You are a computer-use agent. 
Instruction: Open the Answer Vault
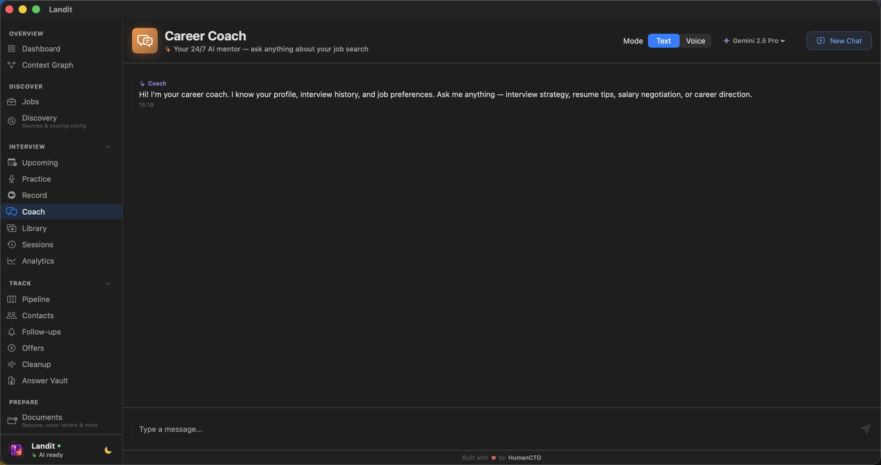(45, 380)
